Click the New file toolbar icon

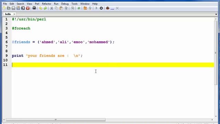[4, 8]
